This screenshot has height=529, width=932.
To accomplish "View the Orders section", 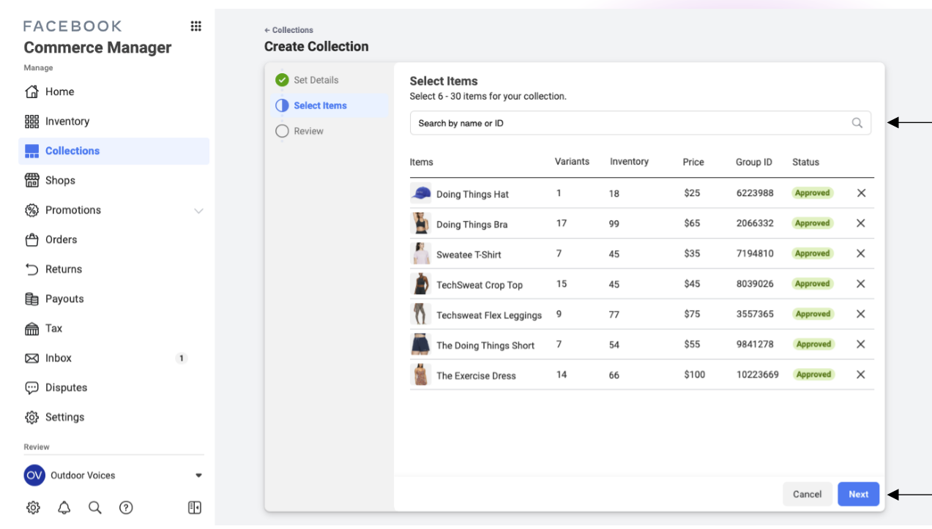I will (x=61, y=239).
